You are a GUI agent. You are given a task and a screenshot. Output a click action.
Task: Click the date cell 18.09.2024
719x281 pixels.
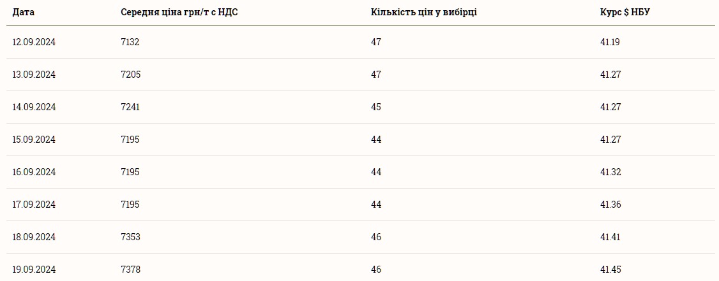point(34,237)
